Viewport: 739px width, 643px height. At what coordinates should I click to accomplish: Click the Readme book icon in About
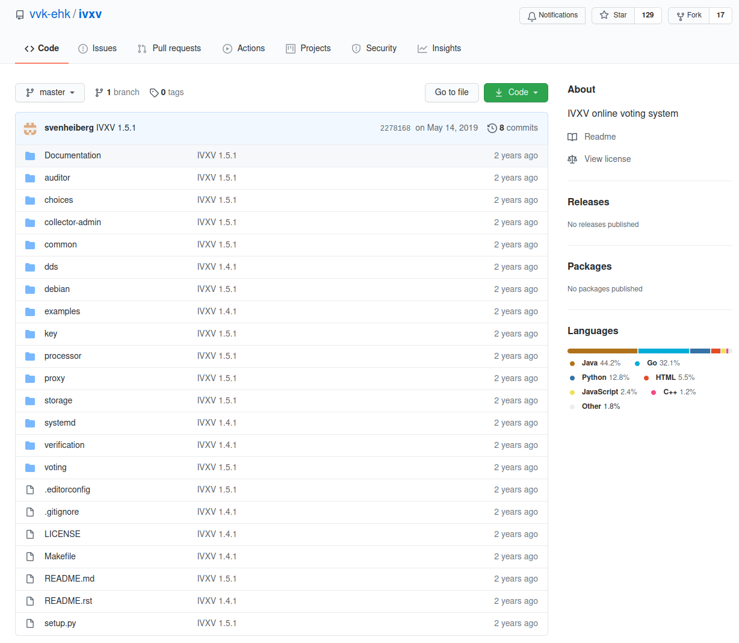[x=572, y=137]
